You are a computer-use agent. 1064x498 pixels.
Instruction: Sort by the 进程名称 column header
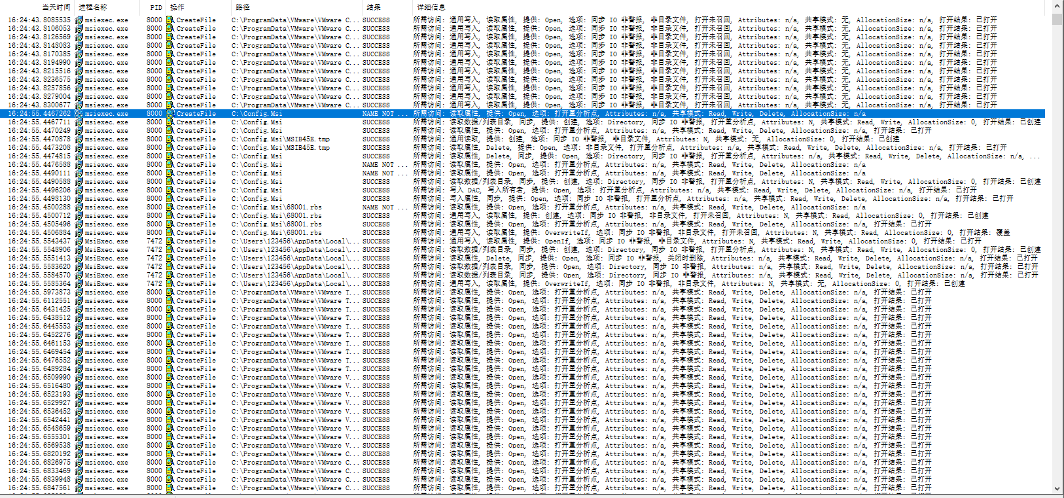(93, 7)
